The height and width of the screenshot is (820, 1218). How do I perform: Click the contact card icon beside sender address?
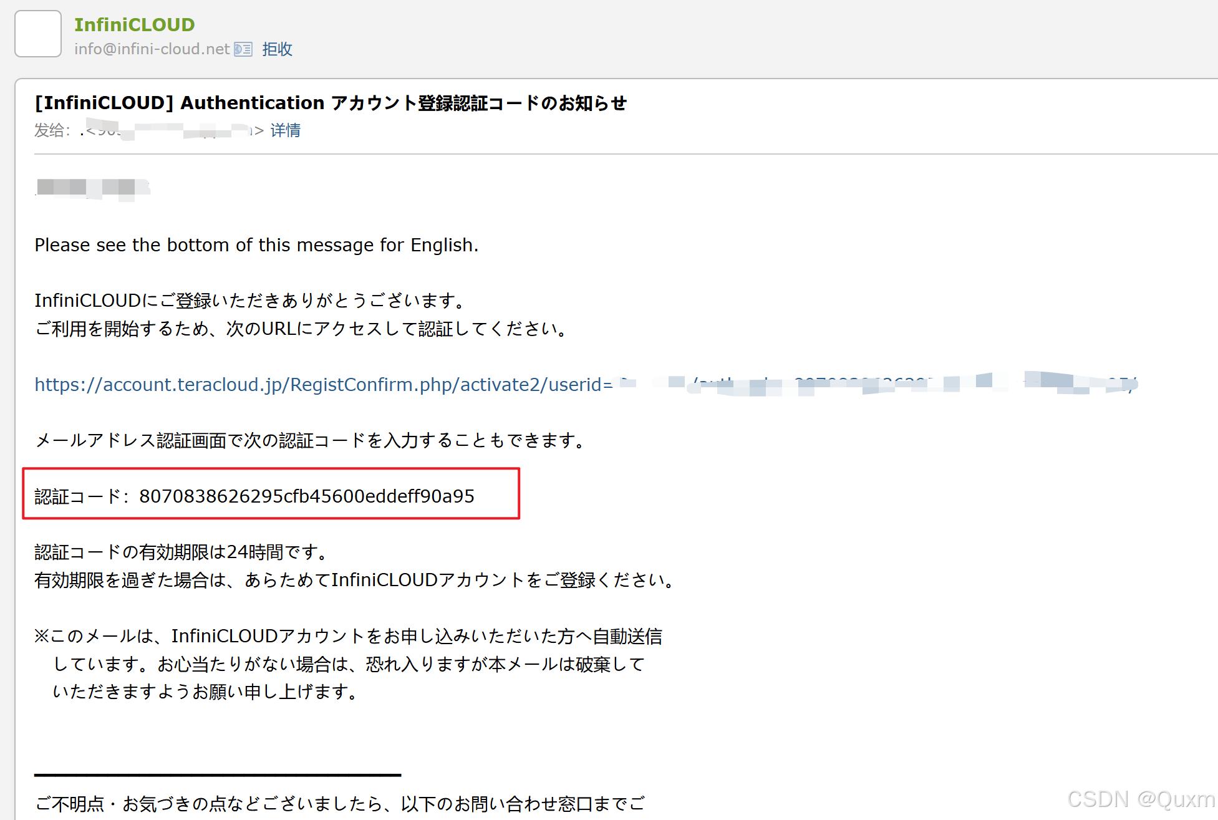click(243, 49)
